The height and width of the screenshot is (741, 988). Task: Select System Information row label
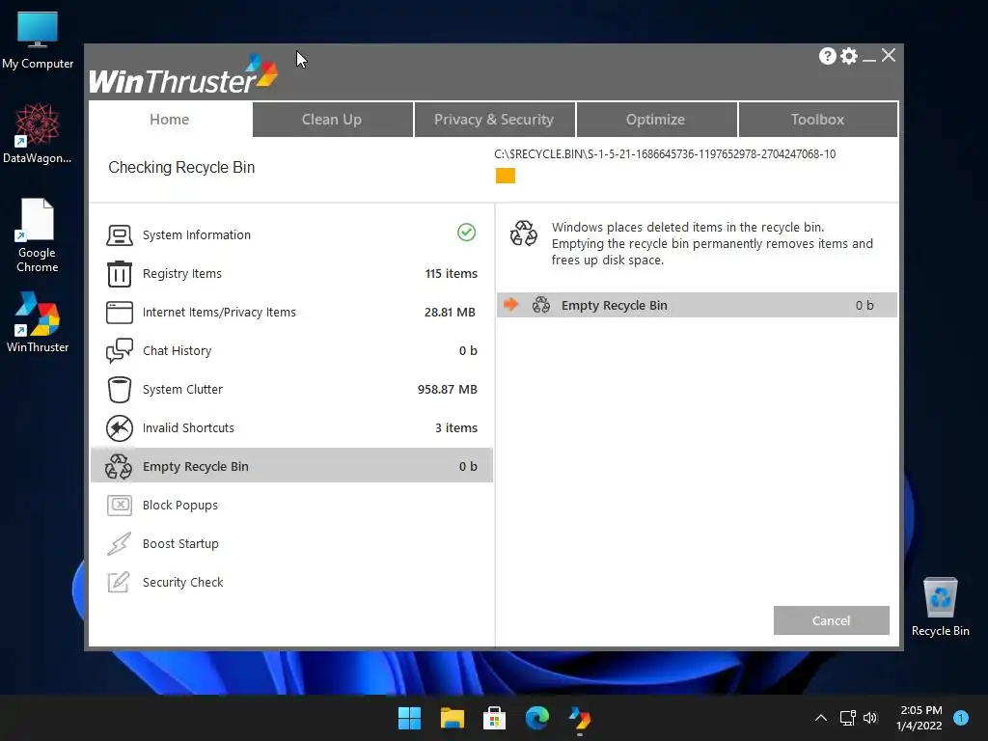197,235
